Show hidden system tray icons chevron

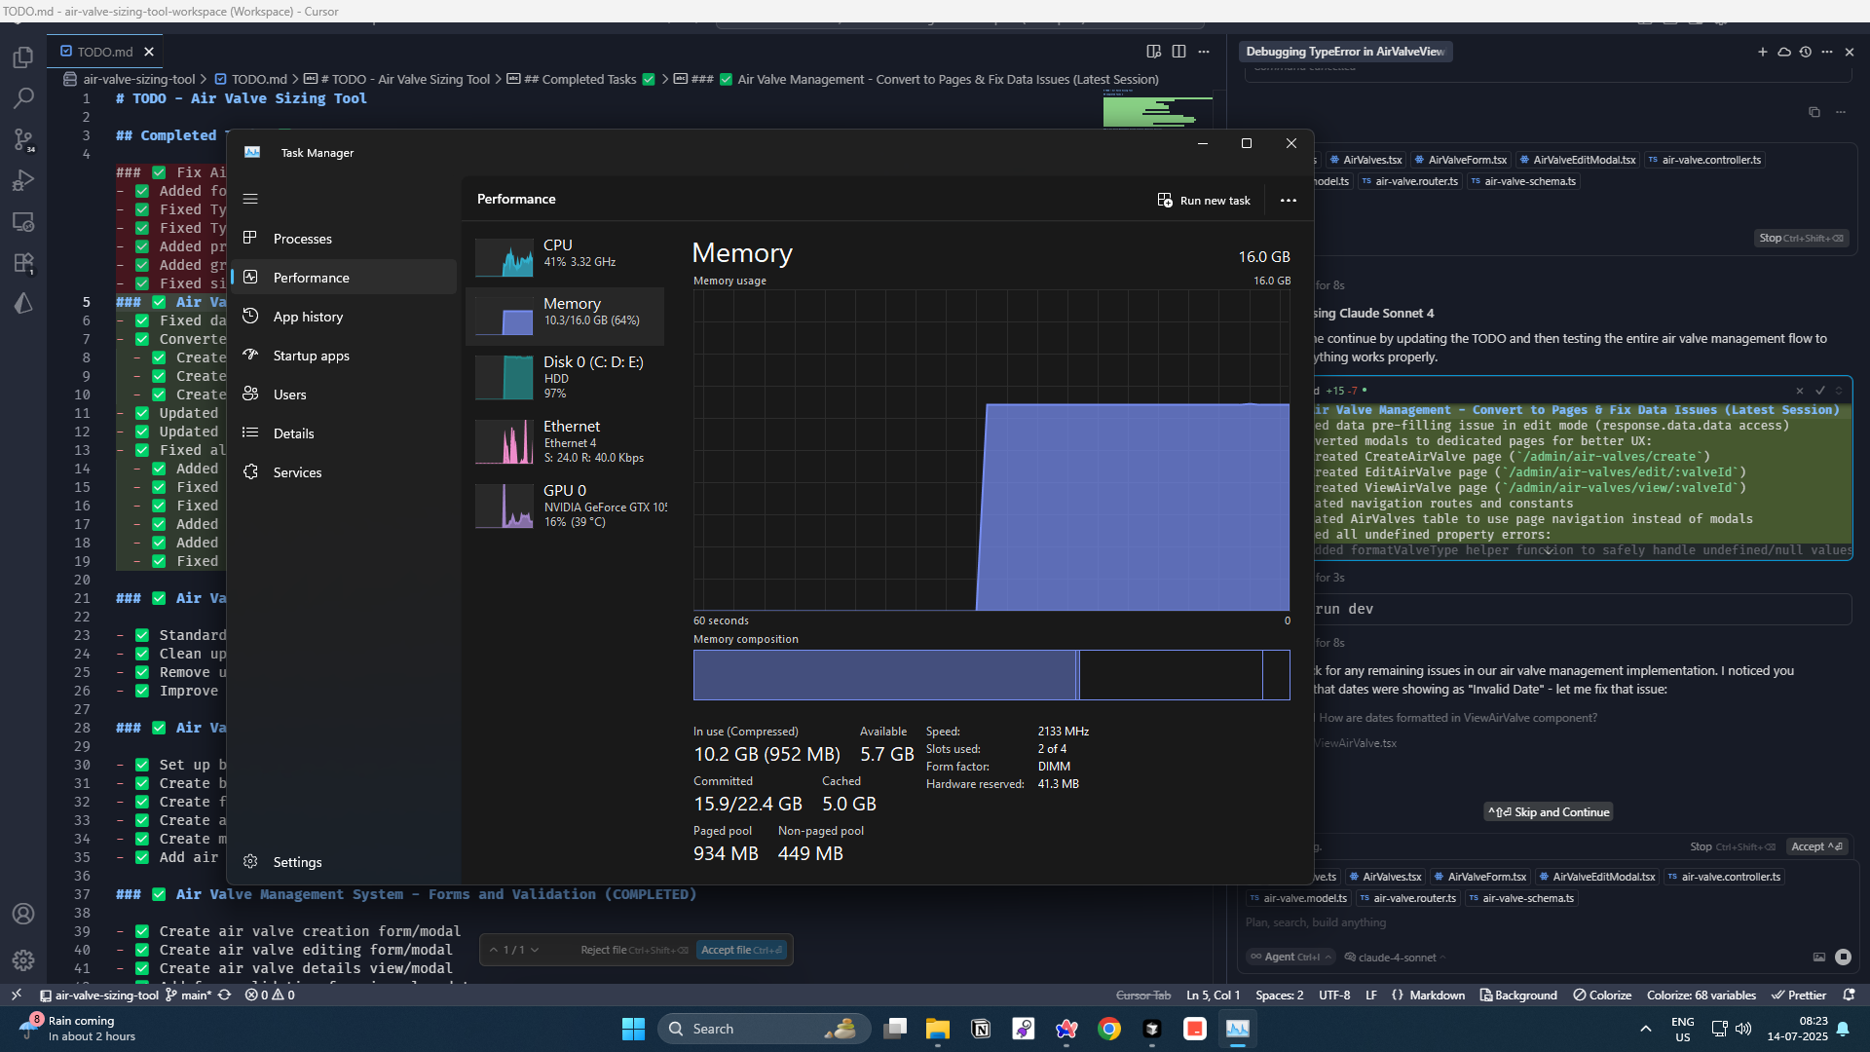[1645, 1029]
